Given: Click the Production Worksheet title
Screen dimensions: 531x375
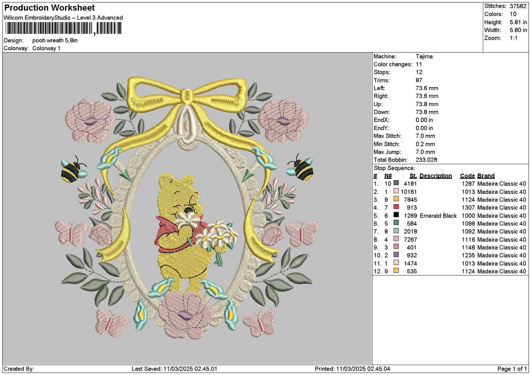Looking at the screenshot, I should (50, 8).
